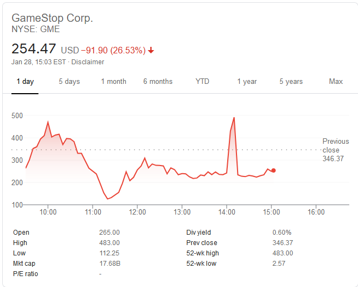Click the 52-wk high value
The height and width of the screenshot is (287, 358).
click(282, 253)
